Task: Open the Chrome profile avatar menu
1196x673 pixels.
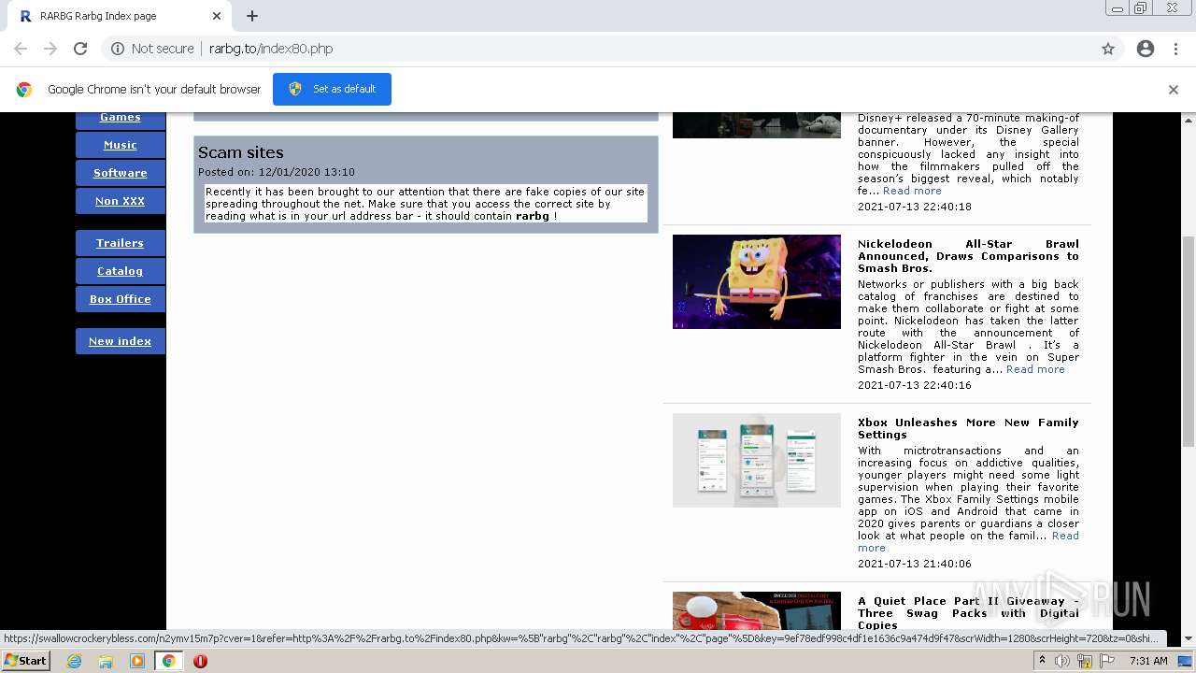Action: 1146,49
